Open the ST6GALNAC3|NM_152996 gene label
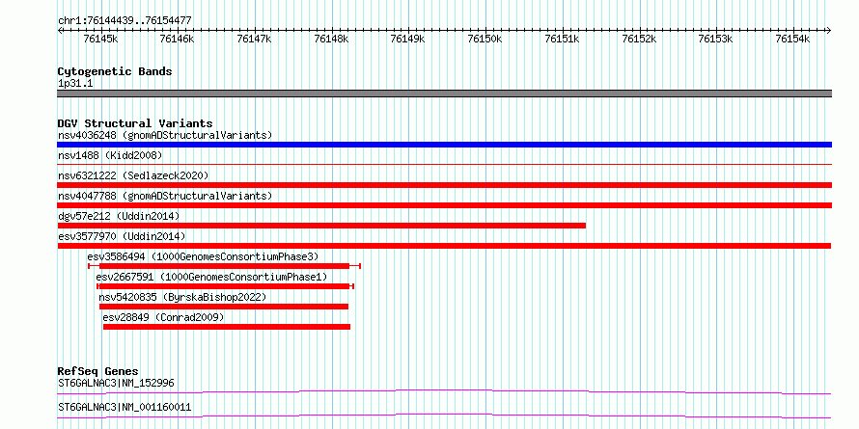 tap(116, 383)
